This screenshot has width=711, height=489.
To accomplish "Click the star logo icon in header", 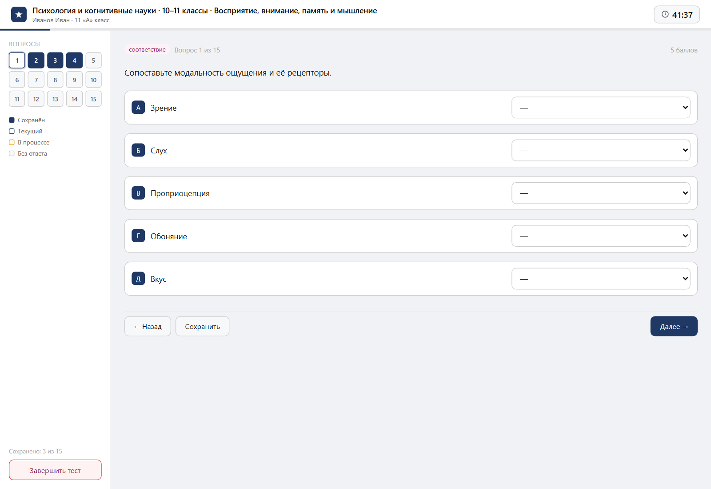I will click(x=19, y=15).
